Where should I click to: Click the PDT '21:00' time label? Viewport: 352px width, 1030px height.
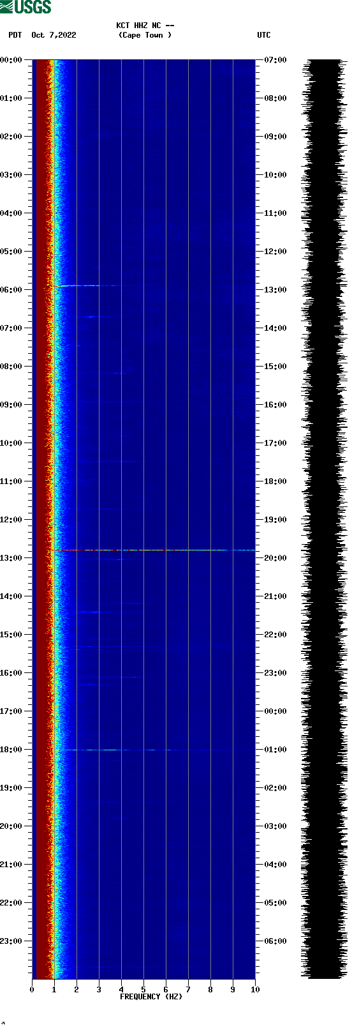(x=11, y=865)
